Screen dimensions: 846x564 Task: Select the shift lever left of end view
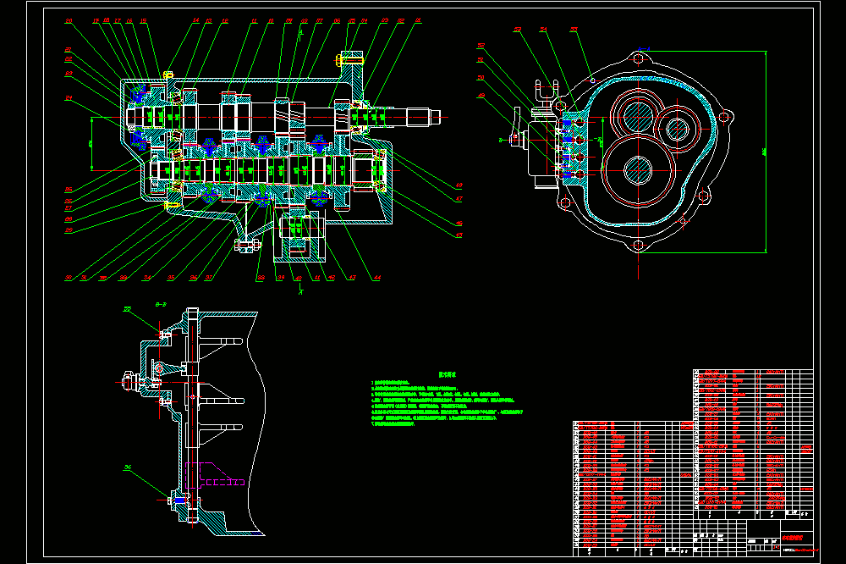coord(515,128)
